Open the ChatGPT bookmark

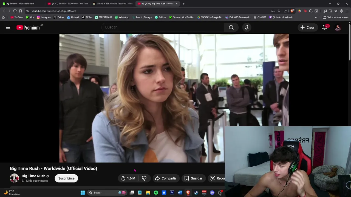260,17
